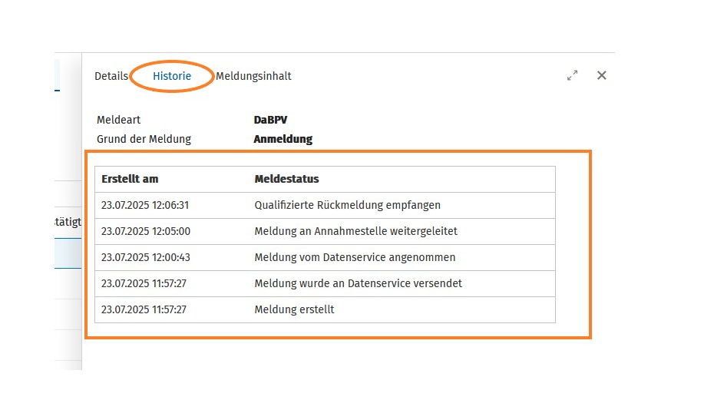Click the Meldestatus column header
Image resolution: width=704 pixels, height=400 pixels.
(286, 179)
